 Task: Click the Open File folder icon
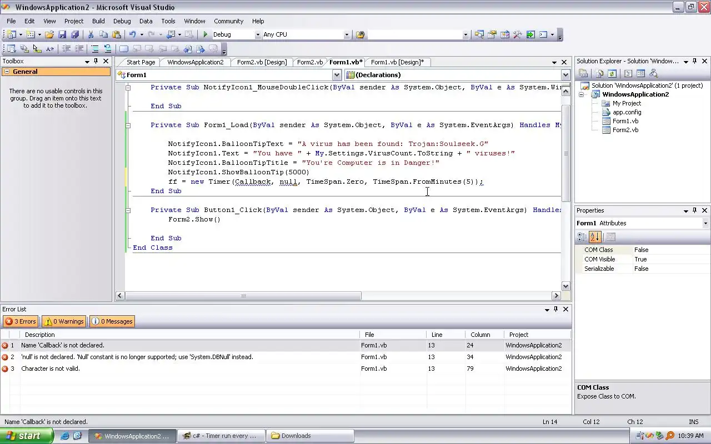coord(49,34)
